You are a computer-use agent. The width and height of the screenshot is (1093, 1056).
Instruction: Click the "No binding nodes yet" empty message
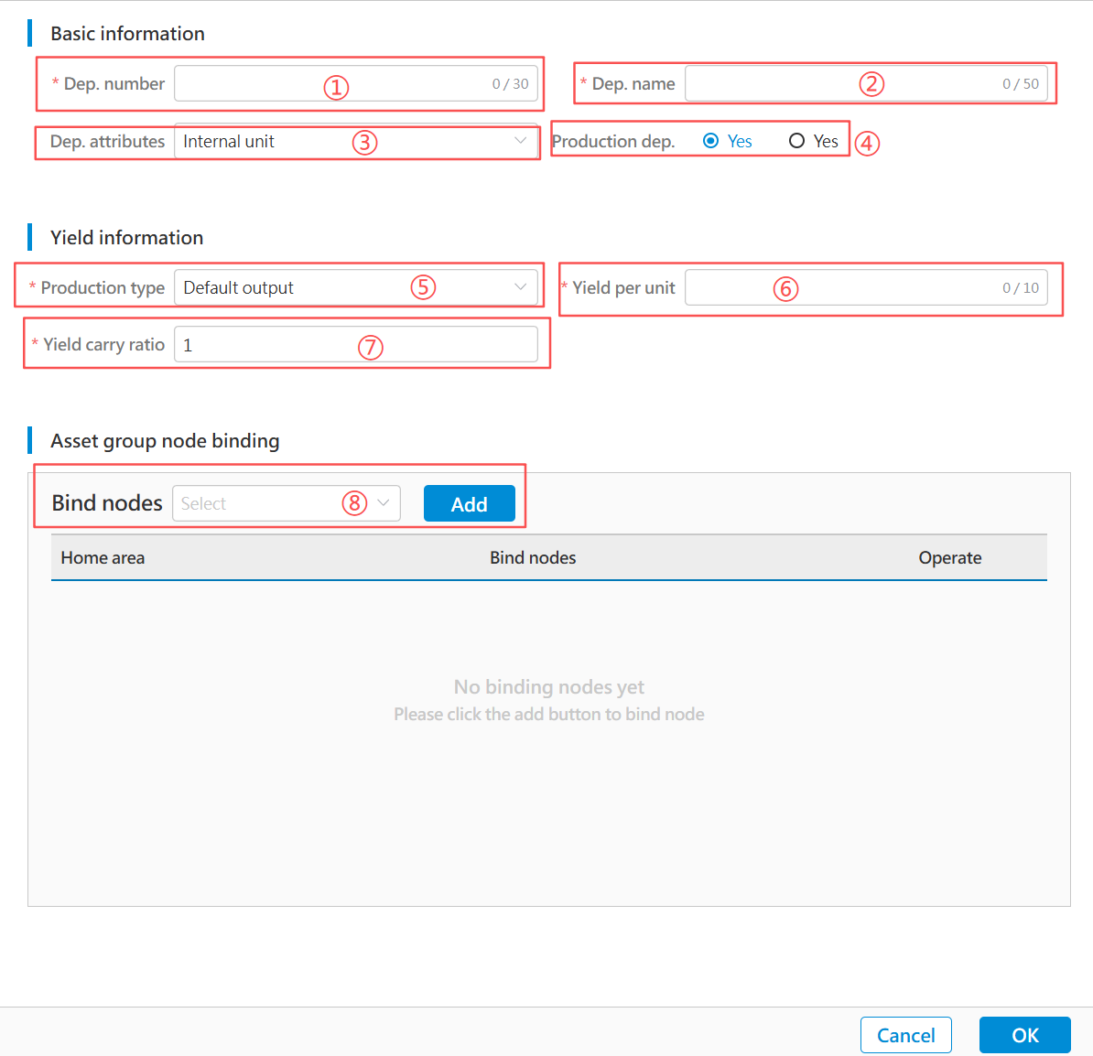[549, 687]
